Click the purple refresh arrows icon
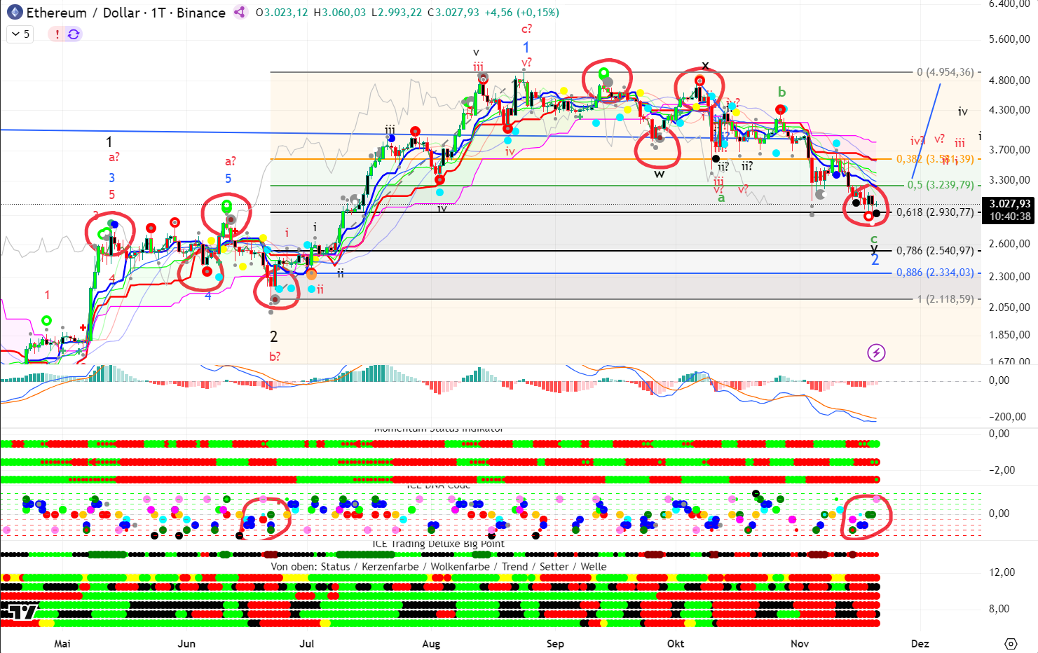 tap(73, 34)
